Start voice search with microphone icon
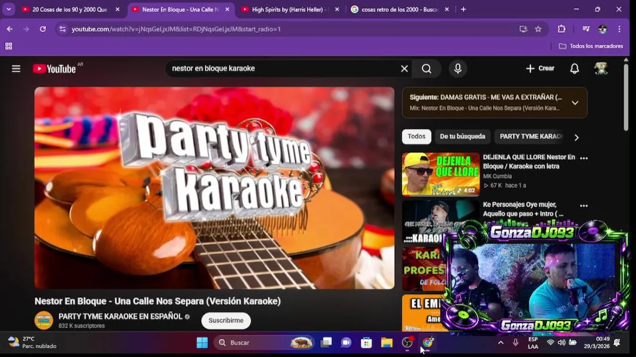Screen dimensions: 636x357 click(x=458, y=69)
